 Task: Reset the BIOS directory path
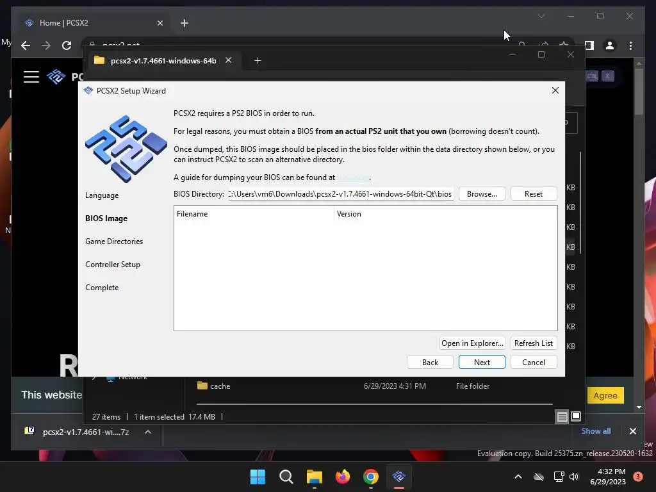(x=534, y=194)
